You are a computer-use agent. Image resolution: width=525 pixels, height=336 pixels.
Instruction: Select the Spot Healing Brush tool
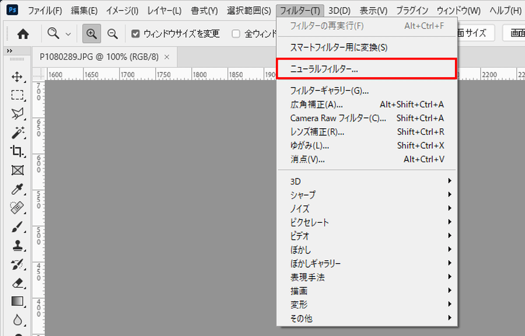point(17,208)
